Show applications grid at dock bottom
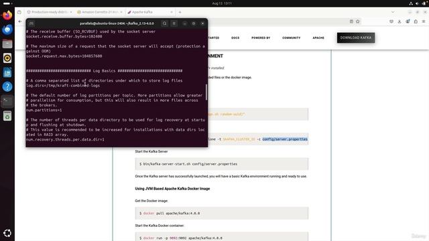The height and width of the screenshot is (241, 429). 7,233
